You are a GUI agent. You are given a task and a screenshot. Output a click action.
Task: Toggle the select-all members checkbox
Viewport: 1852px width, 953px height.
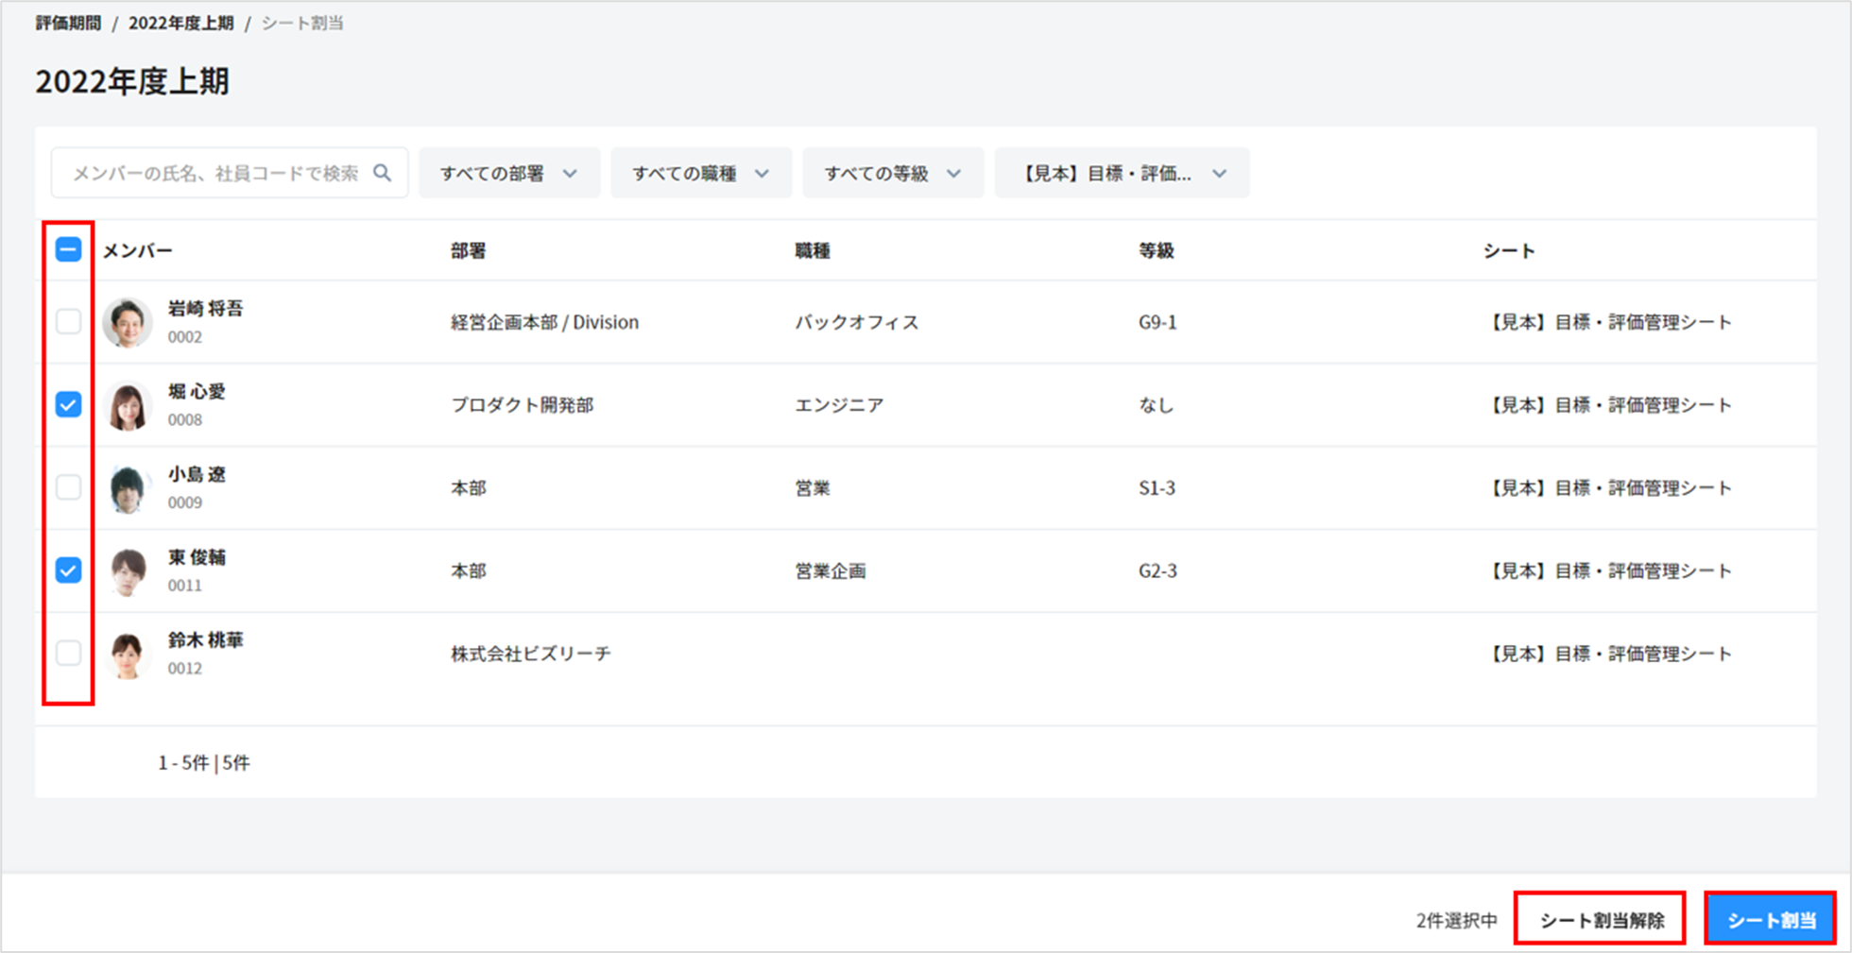(x=68, y=250)
